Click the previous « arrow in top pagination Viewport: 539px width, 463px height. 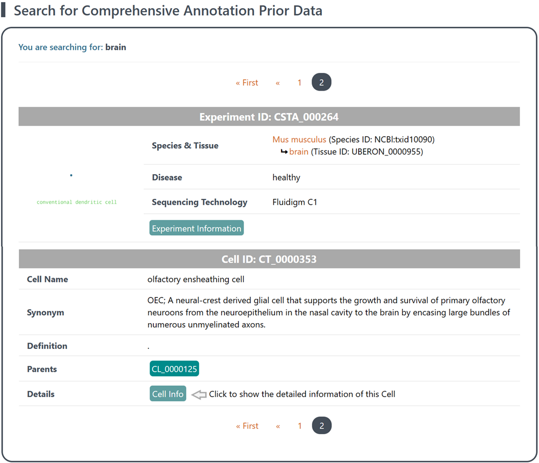[x=277, y=83]
